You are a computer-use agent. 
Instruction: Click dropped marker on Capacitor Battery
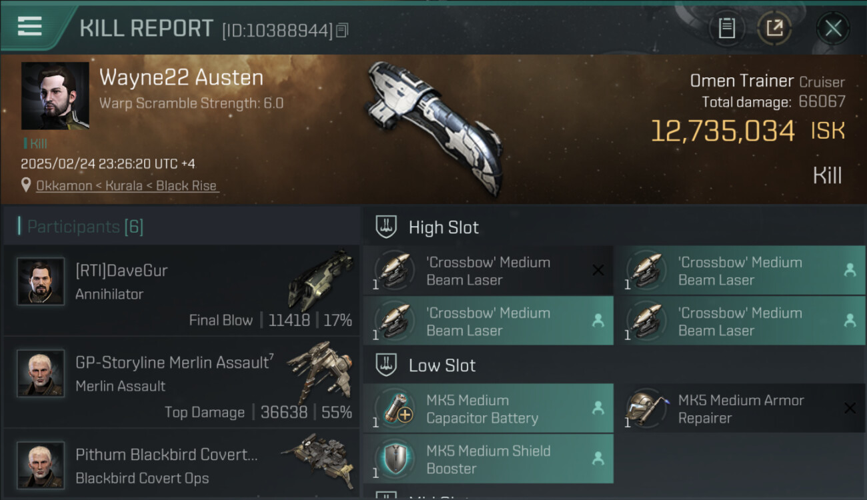tap(598, 408)
